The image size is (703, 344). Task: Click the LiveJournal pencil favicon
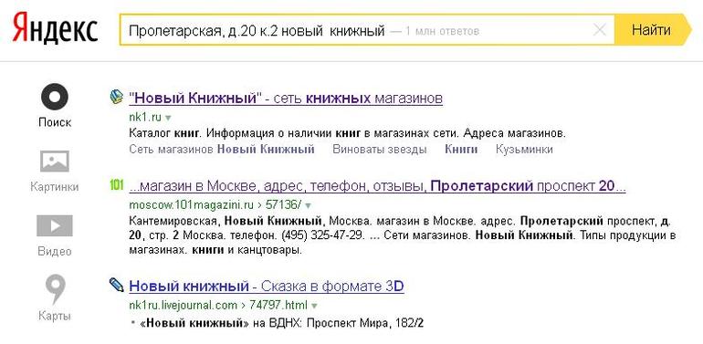[117, 285]
